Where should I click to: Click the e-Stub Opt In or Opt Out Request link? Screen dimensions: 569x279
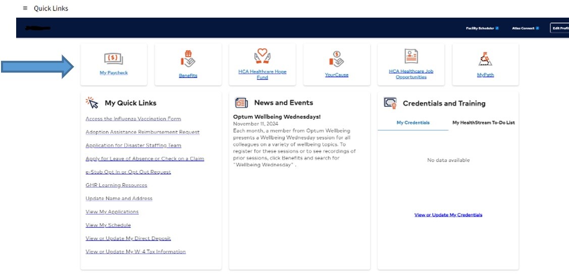(x=128, y=172)
